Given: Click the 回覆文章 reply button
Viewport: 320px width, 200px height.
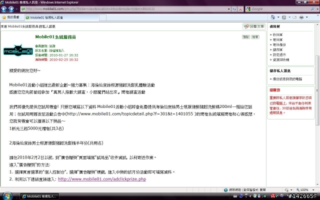Looking at the screenshot, I should point(254,26).
